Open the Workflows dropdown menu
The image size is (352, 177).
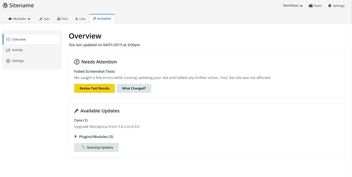[293, 6]
